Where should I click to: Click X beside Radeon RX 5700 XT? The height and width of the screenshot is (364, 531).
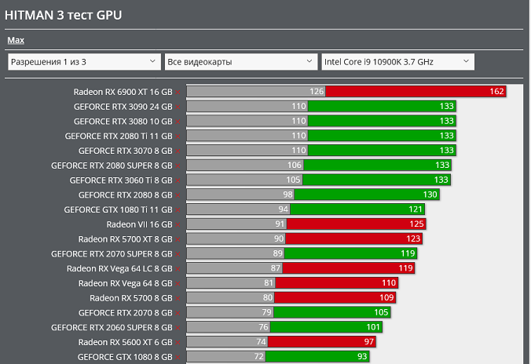pyautogui.click(x=178, y=240)
